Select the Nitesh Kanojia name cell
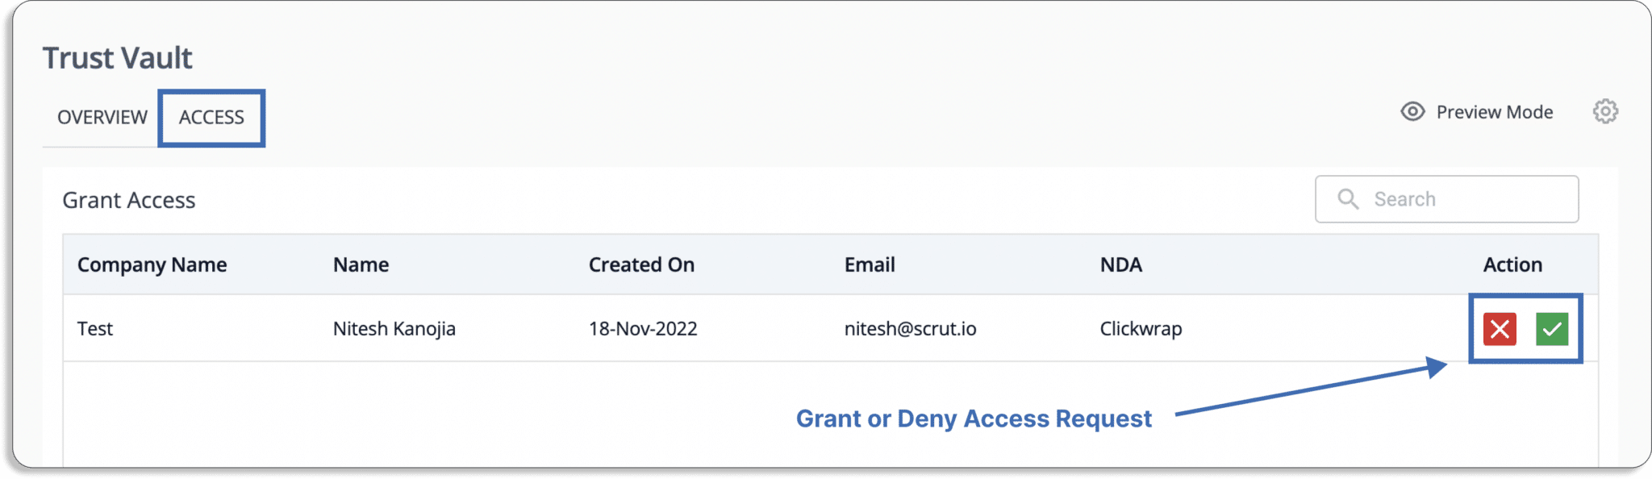Image resolution: width=1652 pixels, height=479 pixels. point(394,329)
